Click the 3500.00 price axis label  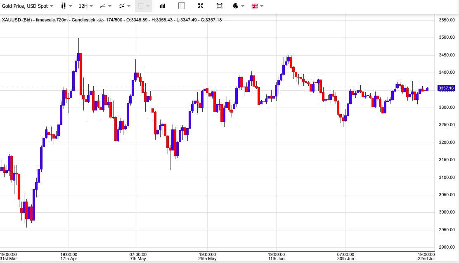pyautogui.click(x=447, y=38)
